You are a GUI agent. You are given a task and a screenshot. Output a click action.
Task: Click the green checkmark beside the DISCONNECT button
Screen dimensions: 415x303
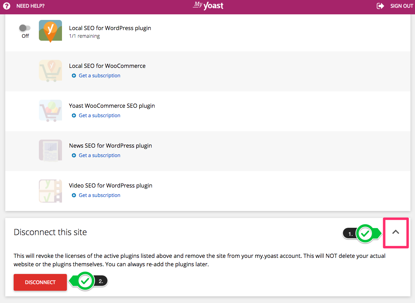point(85,281)
